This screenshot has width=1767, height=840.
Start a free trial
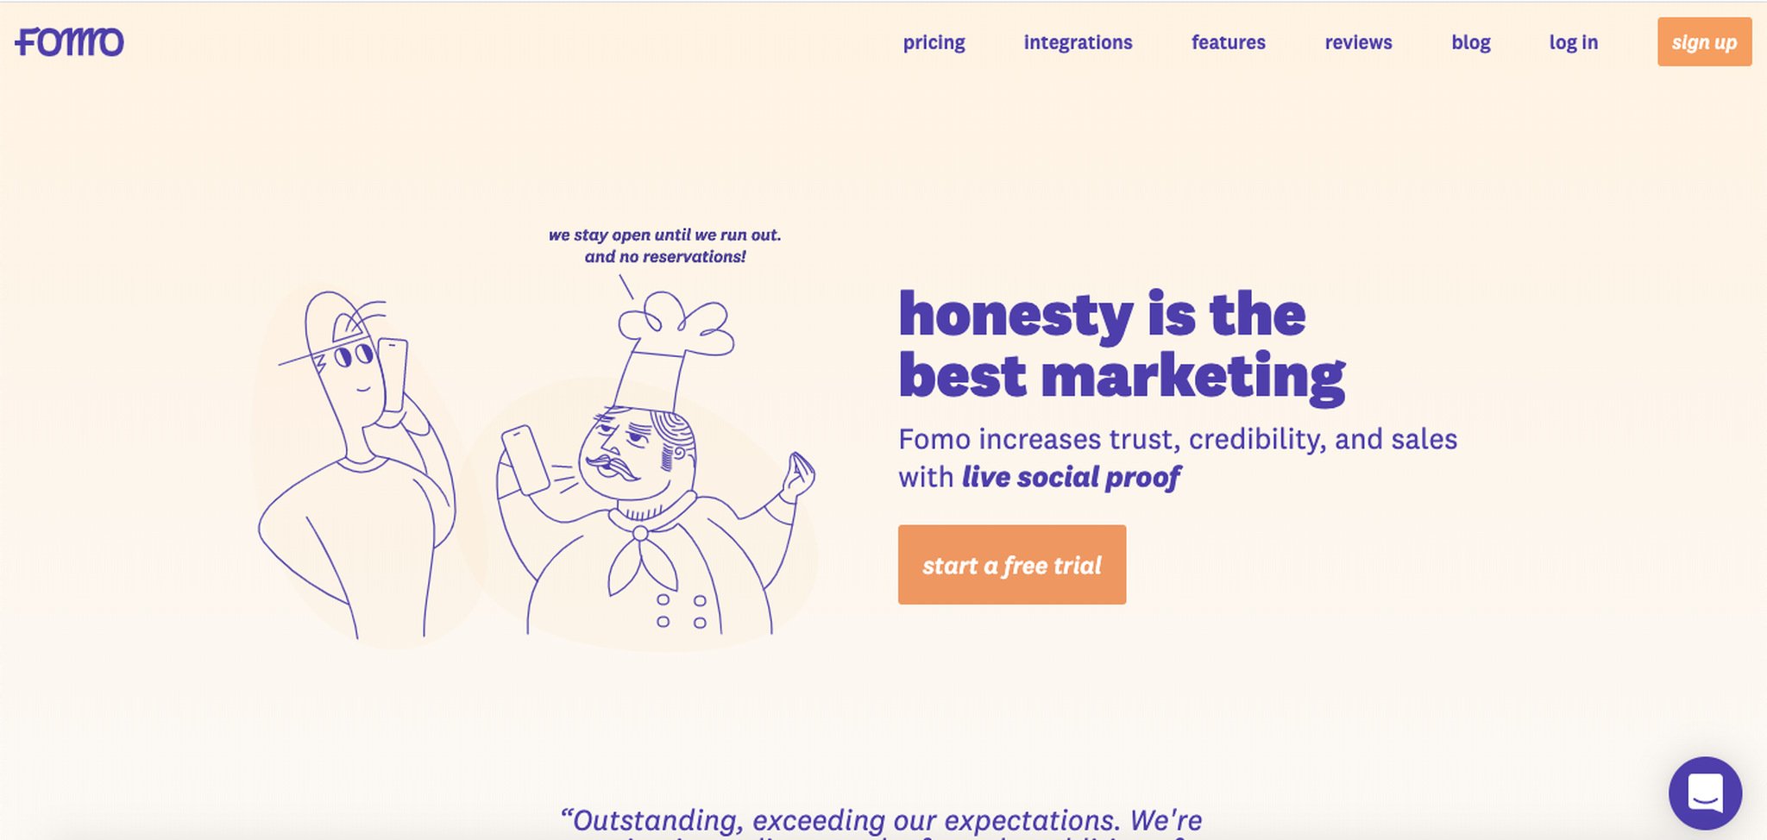click(1011, 565)
